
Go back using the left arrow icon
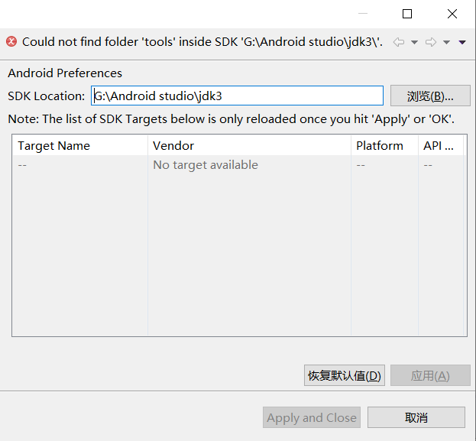click(x=399, y=42)
